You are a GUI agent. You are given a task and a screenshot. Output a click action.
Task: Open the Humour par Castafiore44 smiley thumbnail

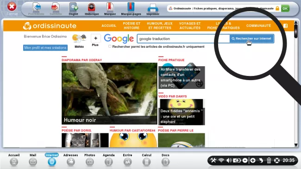coord(133,140)
